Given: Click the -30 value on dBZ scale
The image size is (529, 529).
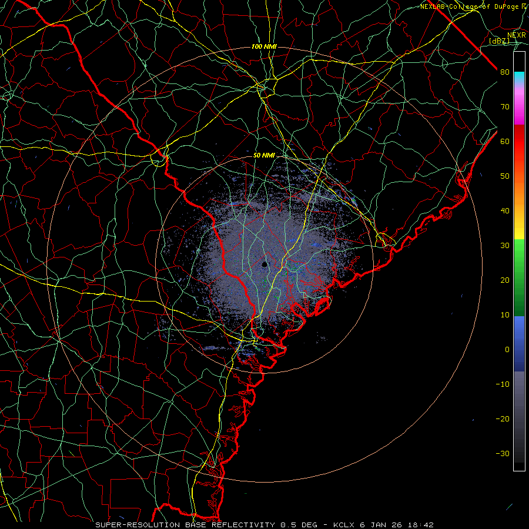Looking at the screenshot, I should [x=503, y=453].
